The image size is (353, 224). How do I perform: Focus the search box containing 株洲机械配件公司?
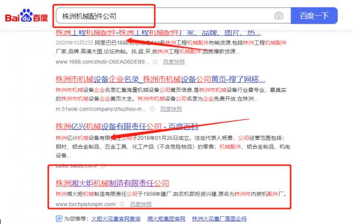point(174,16)
